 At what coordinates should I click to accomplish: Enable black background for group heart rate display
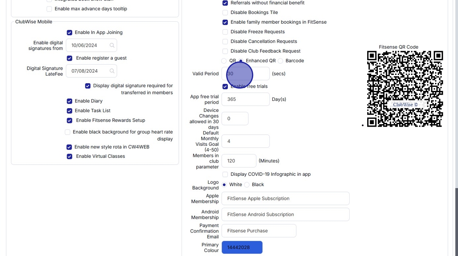tap(67, 132)
